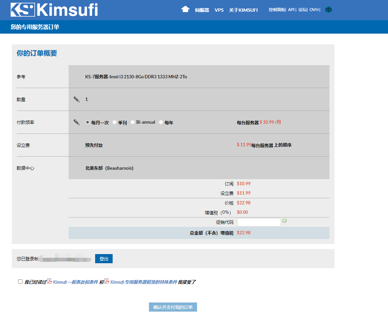Tick the terms acceptance checkbox

(x=20, y=282)
